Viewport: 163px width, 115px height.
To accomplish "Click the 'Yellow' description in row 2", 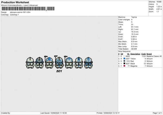I will click(x=133, y=59).
